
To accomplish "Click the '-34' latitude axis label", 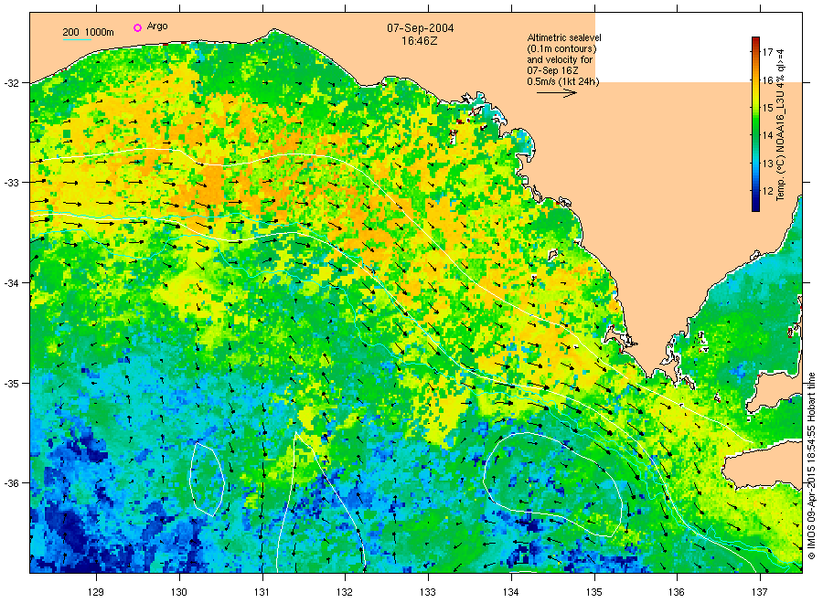I will click(x=10, y=283).
